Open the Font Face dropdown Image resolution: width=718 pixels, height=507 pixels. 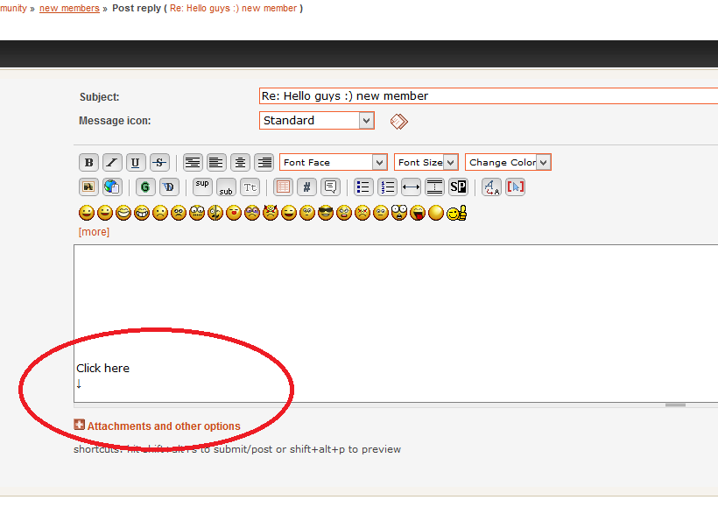coord(334,163)
